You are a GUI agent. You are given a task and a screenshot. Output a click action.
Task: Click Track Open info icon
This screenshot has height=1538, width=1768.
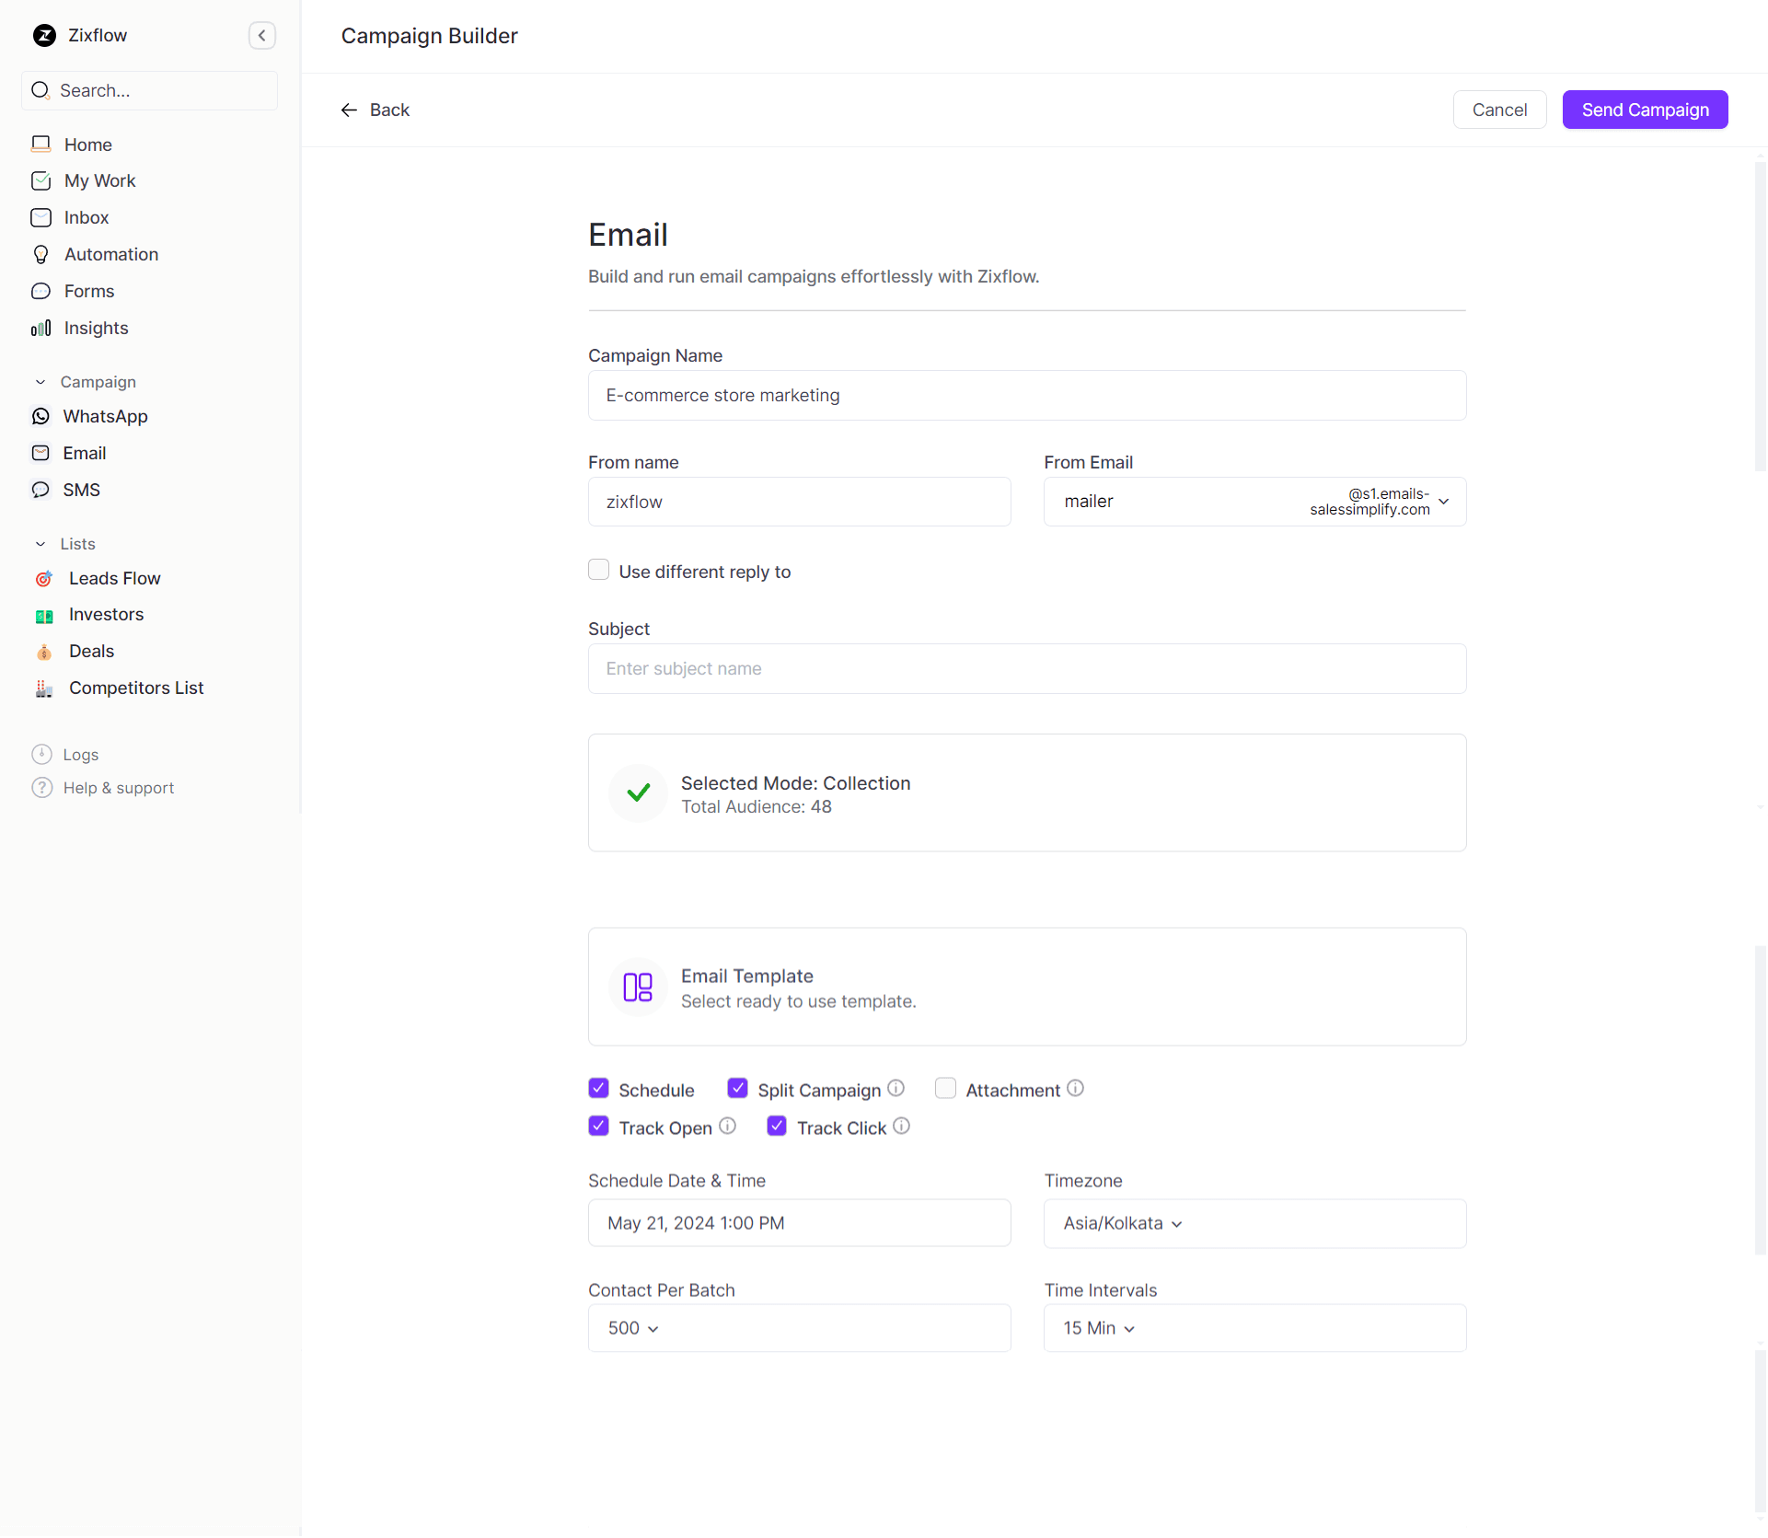727,1126
